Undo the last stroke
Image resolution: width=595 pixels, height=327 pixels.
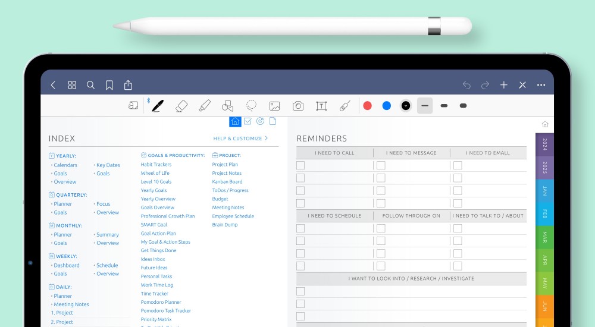(466, 85)
